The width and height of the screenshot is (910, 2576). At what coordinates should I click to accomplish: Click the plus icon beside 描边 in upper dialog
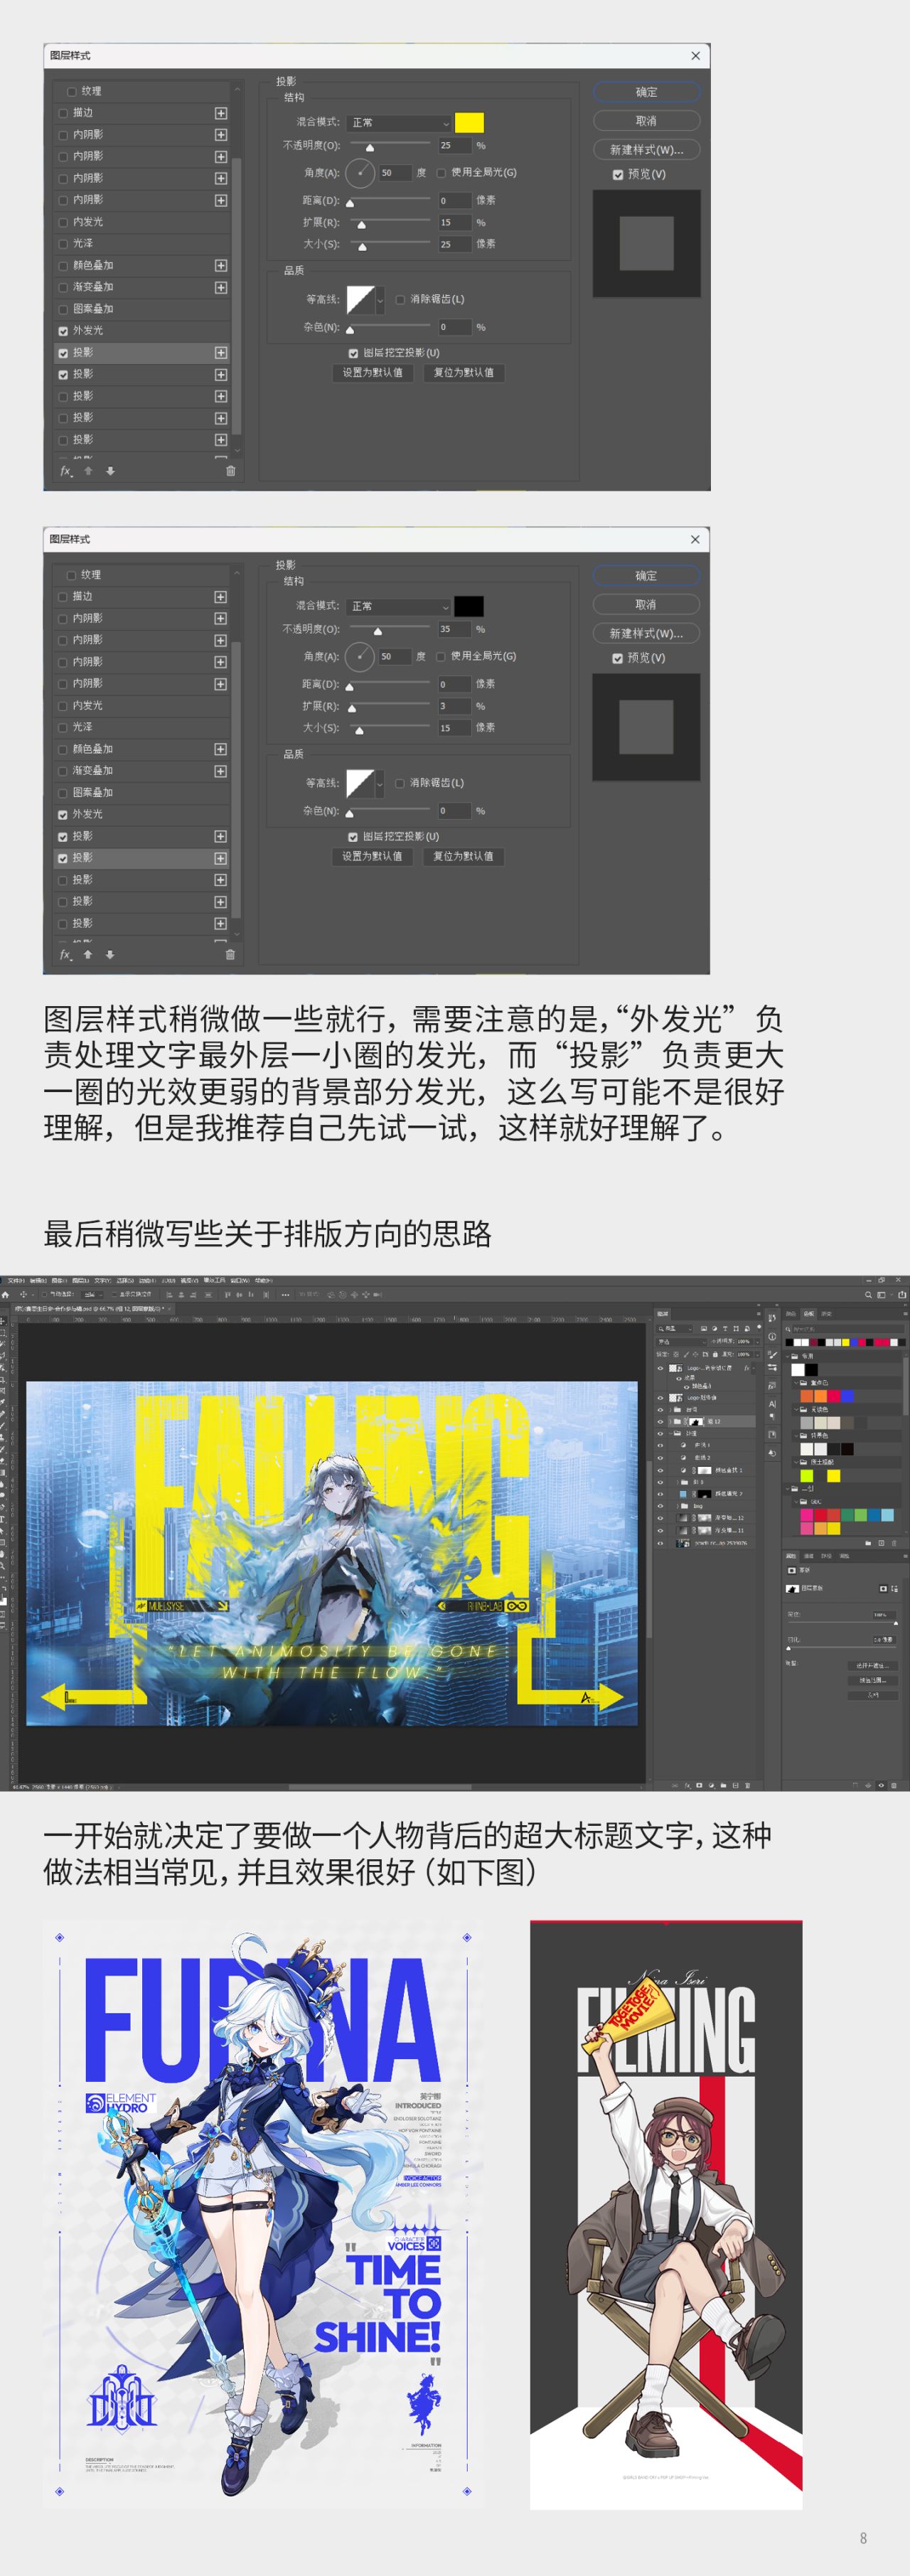click(221, 113)
